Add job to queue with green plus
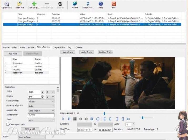 point(34,5)
